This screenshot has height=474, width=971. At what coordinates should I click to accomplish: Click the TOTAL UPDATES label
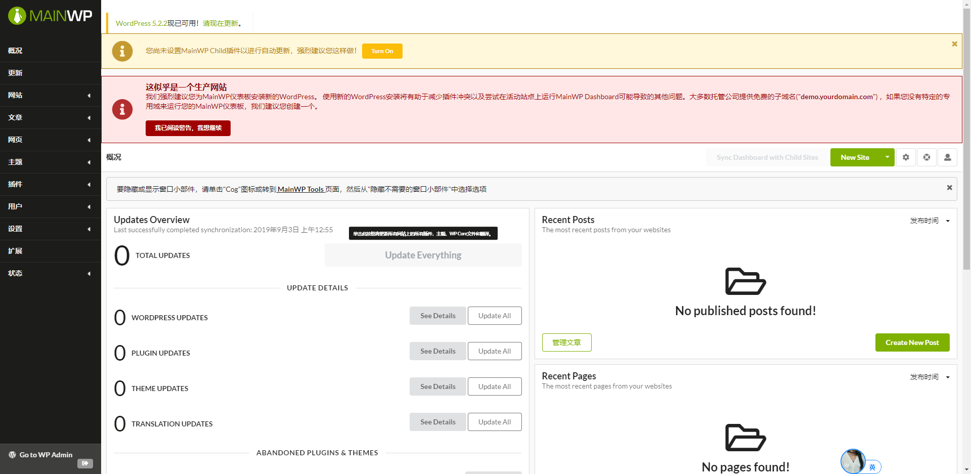coord(163,255)
